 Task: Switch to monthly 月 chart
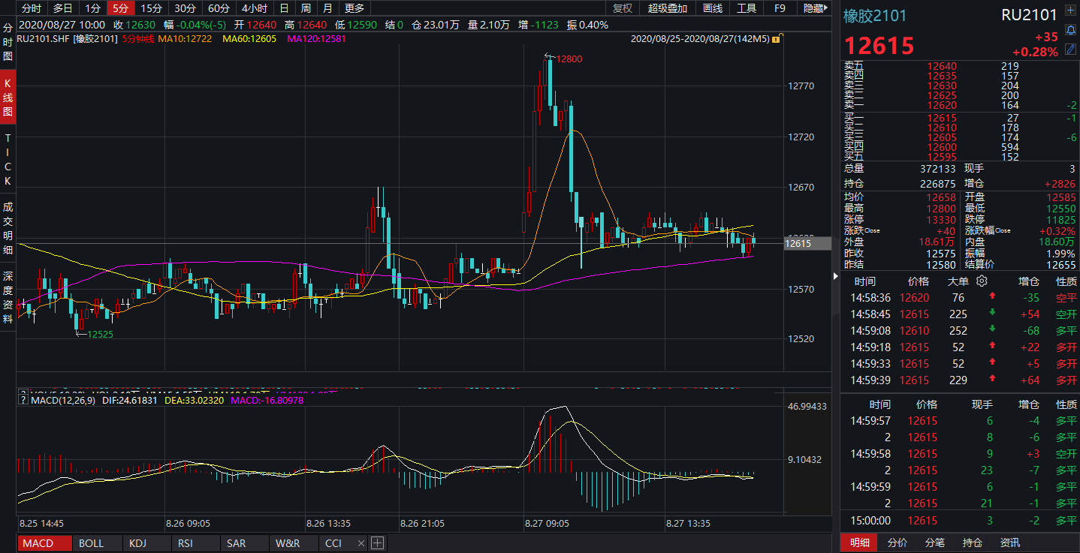click(x=327, y=8)
